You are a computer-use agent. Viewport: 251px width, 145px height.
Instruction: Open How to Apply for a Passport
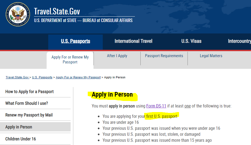(29, 92)
